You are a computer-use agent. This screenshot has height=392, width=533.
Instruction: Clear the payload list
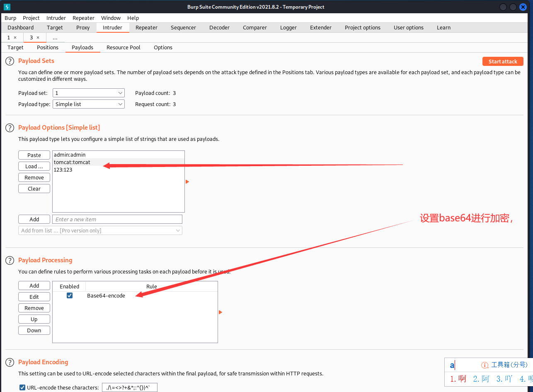34,189
